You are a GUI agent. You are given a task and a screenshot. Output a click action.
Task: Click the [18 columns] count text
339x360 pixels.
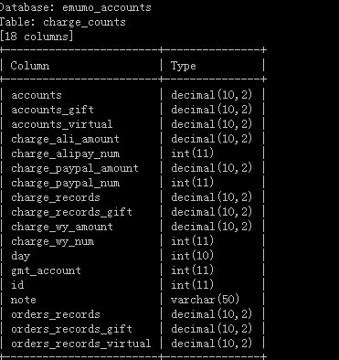[37, 37]
